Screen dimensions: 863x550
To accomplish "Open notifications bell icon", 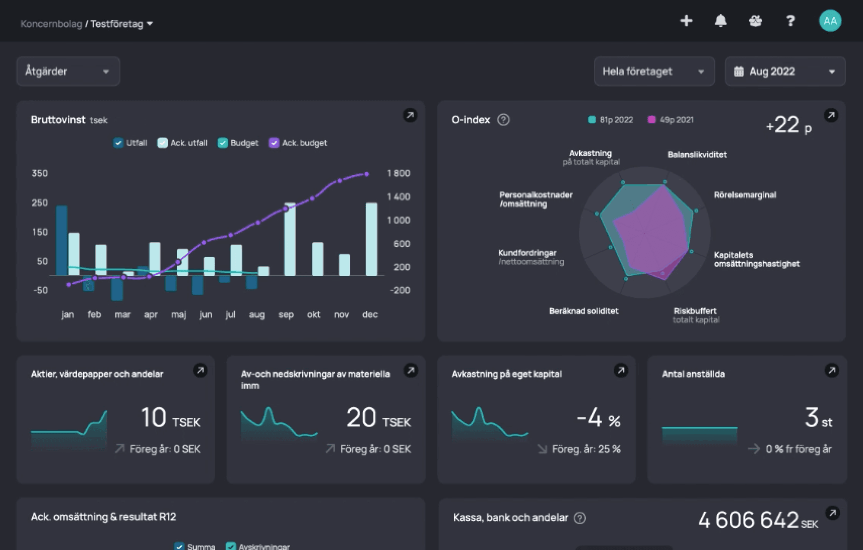I will [720, 21].
